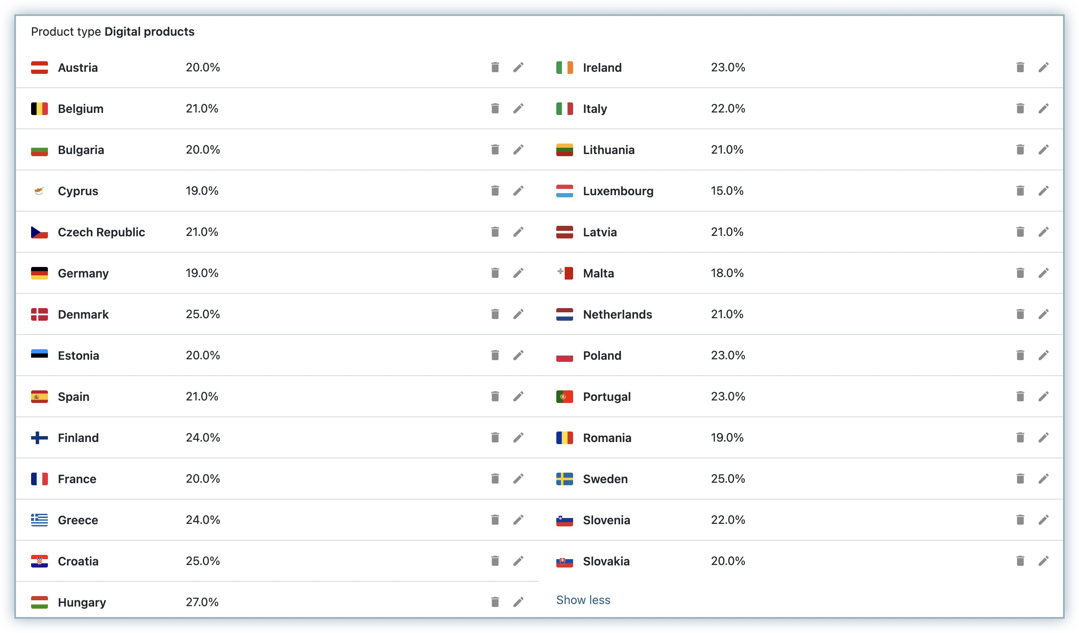Click the Czech Republic country name
1079x633 pixels.
[x=101, y=232]
